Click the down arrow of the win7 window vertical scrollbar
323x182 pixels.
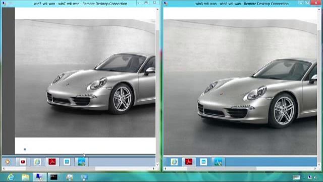point(157,164)
